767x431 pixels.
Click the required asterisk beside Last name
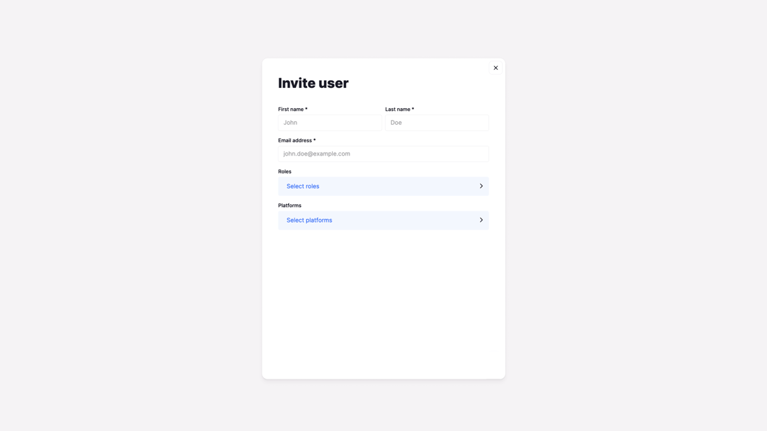click(413, 109)
